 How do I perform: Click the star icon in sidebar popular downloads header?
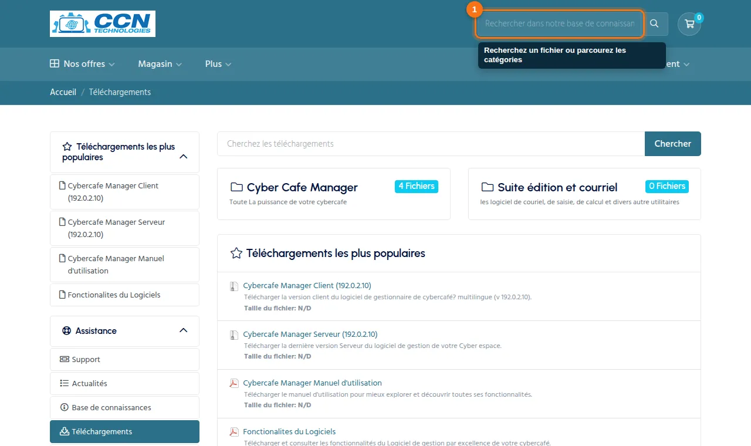click(67, 147)
